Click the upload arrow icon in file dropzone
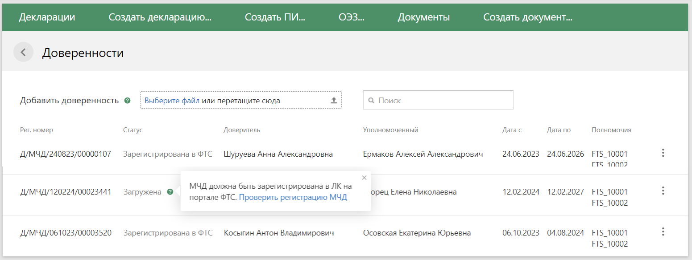The height and width of the screenshot is (260, 692). click(333, 101)
